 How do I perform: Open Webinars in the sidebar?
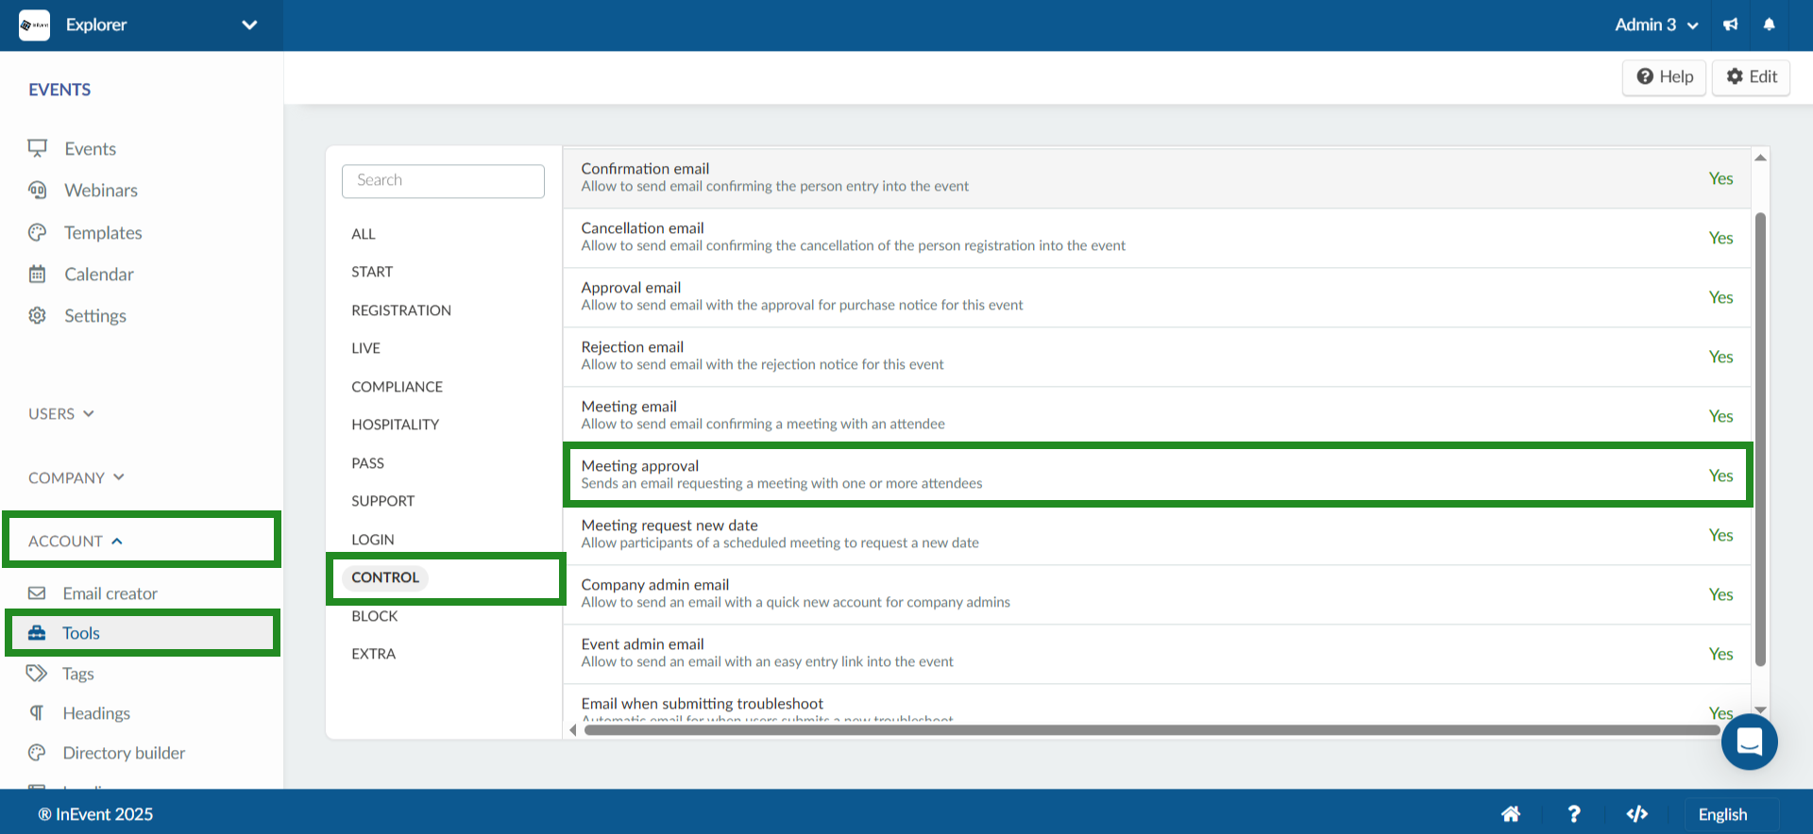click(101, 191)
